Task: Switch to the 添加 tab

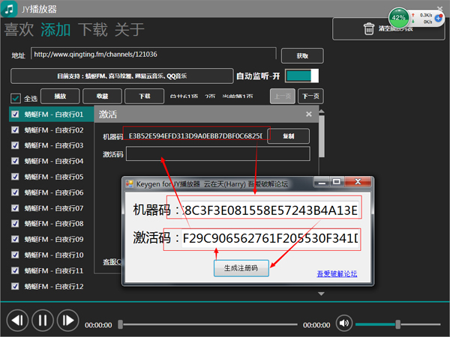Action: 55,29
